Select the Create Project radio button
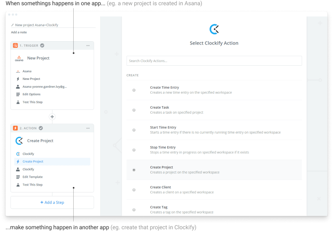 [x=134, y=170]
